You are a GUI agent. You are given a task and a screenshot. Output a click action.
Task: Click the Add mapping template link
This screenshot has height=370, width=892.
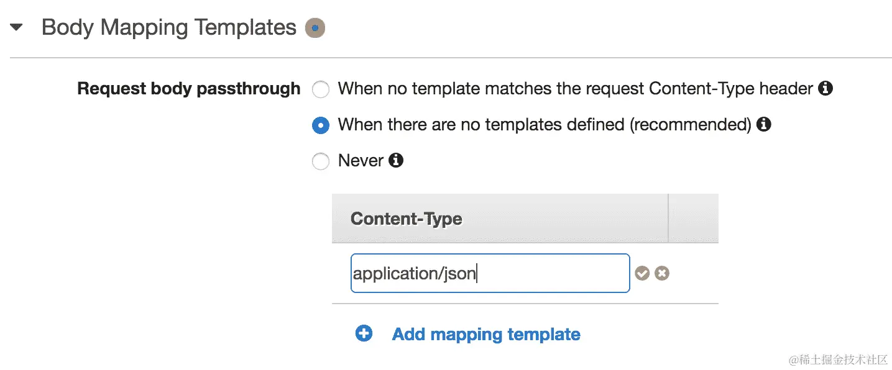point(486,335)
